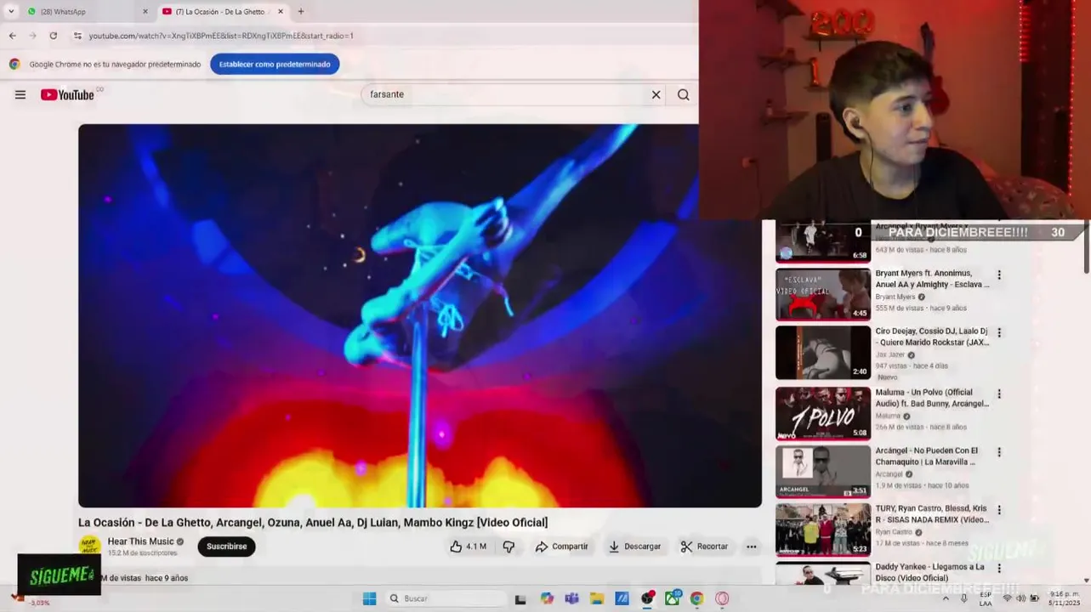Open the three-dot more actions under the video
1091x612 pixels.
(x=752, y=547)
